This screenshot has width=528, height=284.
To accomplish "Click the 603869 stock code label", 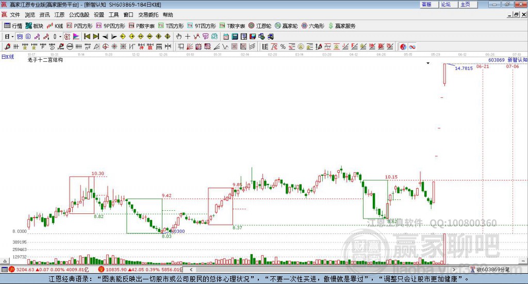I will click(x=497, y=60).
